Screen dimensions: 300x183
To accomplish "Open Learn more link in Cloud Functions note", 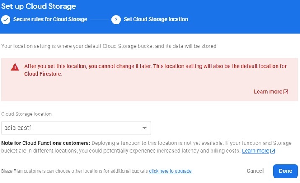I will [255, 151].
